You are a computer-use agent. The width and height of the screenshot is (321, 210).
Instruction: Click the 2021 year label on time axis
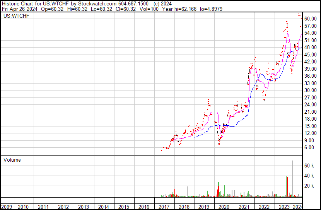click(244, 207)
